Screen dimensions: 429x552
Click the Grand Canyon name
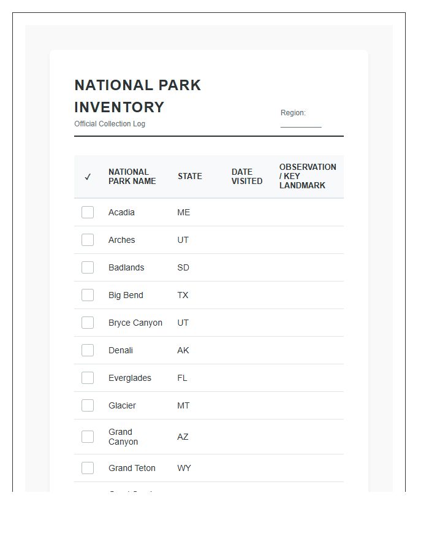(x=123, y=437)
